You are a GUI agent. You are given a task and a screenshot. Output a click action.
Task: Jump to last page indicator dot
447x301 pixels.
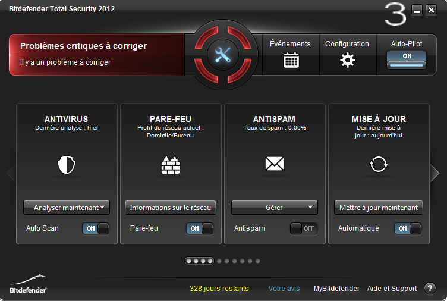pos(257,261)
